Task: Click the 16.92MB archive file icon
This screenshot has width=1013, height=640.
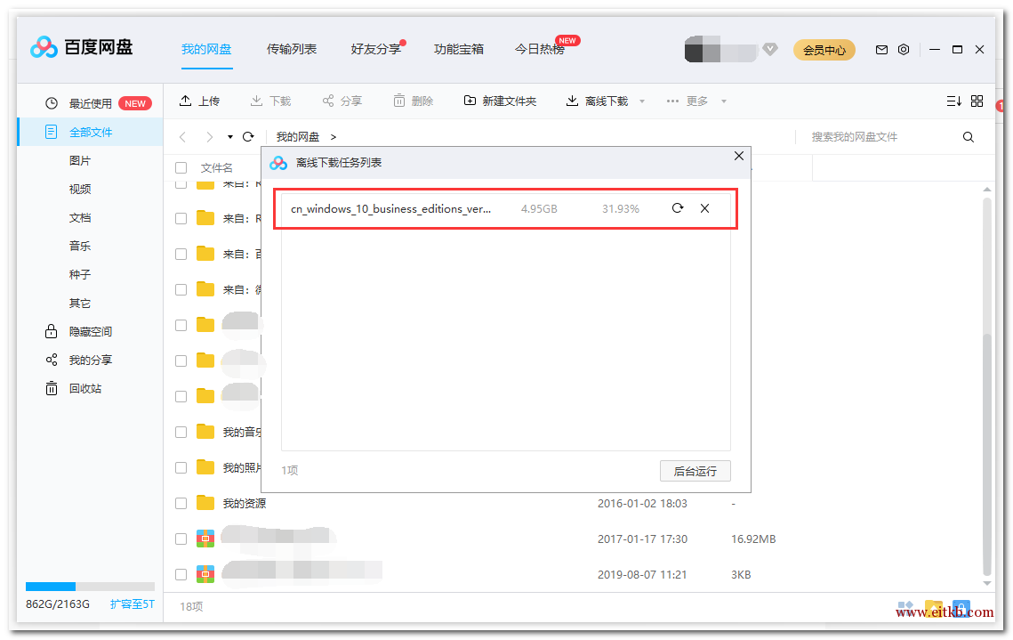Action: [x=205, y=539]
